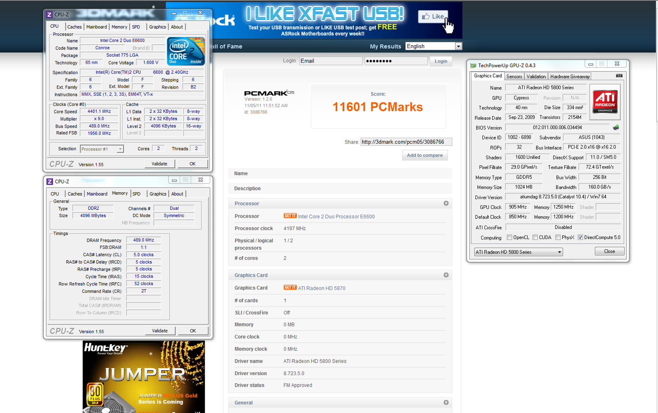
Task: Toggle the DirectCompute 5.0 checkbox
Action: click(580, 237)
